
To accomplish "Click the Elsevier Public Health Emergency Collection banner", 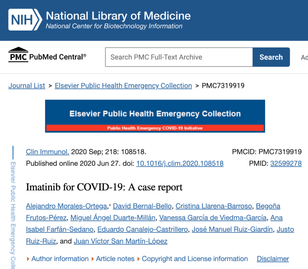I will pos(155,116).
